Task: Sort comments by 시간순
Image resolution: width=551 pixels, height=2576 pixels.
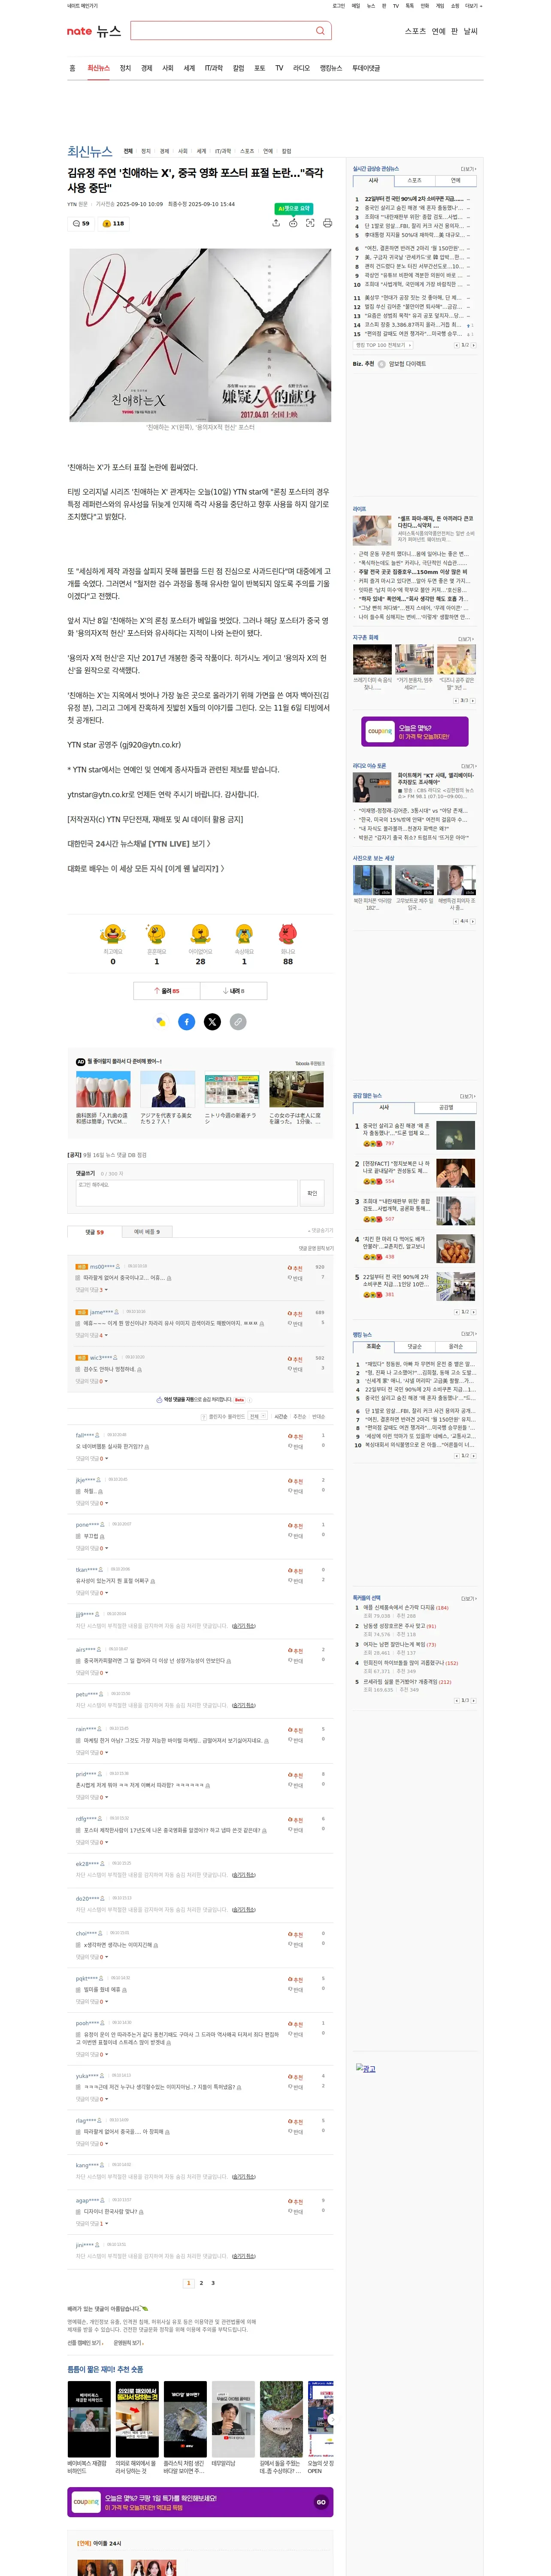Action: (281, 1416)
